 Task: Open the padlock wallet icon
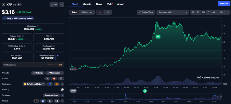tap(57, 101)
